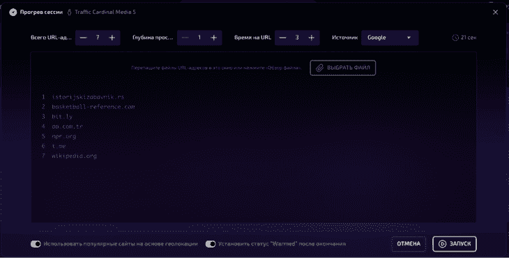Increase total URL count with plus icon
Viewport: 509px width, 258px height.
pos(112,38)
